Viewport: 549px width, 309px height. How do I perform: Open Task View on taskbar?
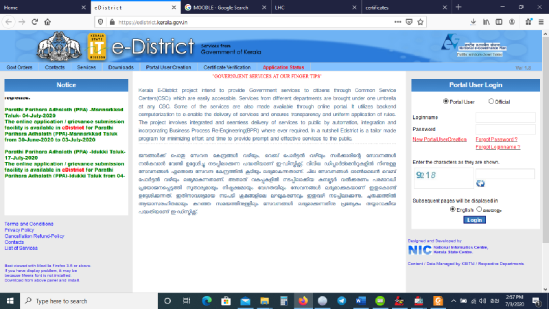click(187, 301)
